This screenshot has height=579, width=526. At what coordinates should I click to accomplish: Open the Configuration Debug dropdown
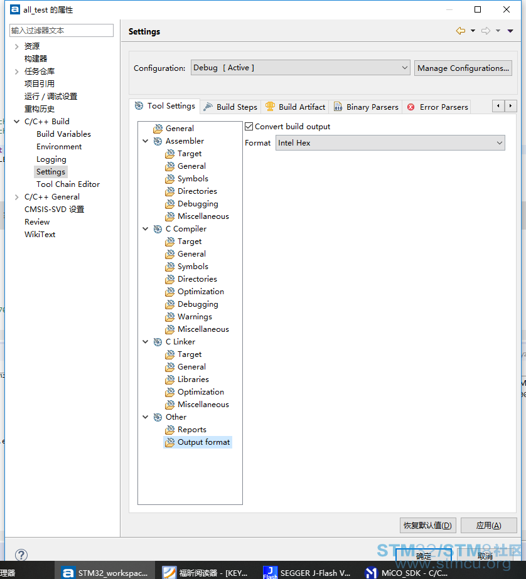(300, 68)
